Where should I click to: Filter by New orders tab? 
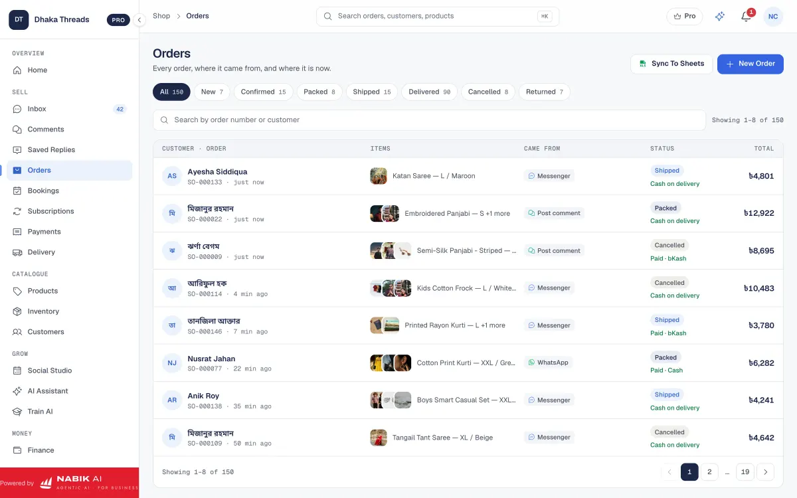[x=212, y=92]
